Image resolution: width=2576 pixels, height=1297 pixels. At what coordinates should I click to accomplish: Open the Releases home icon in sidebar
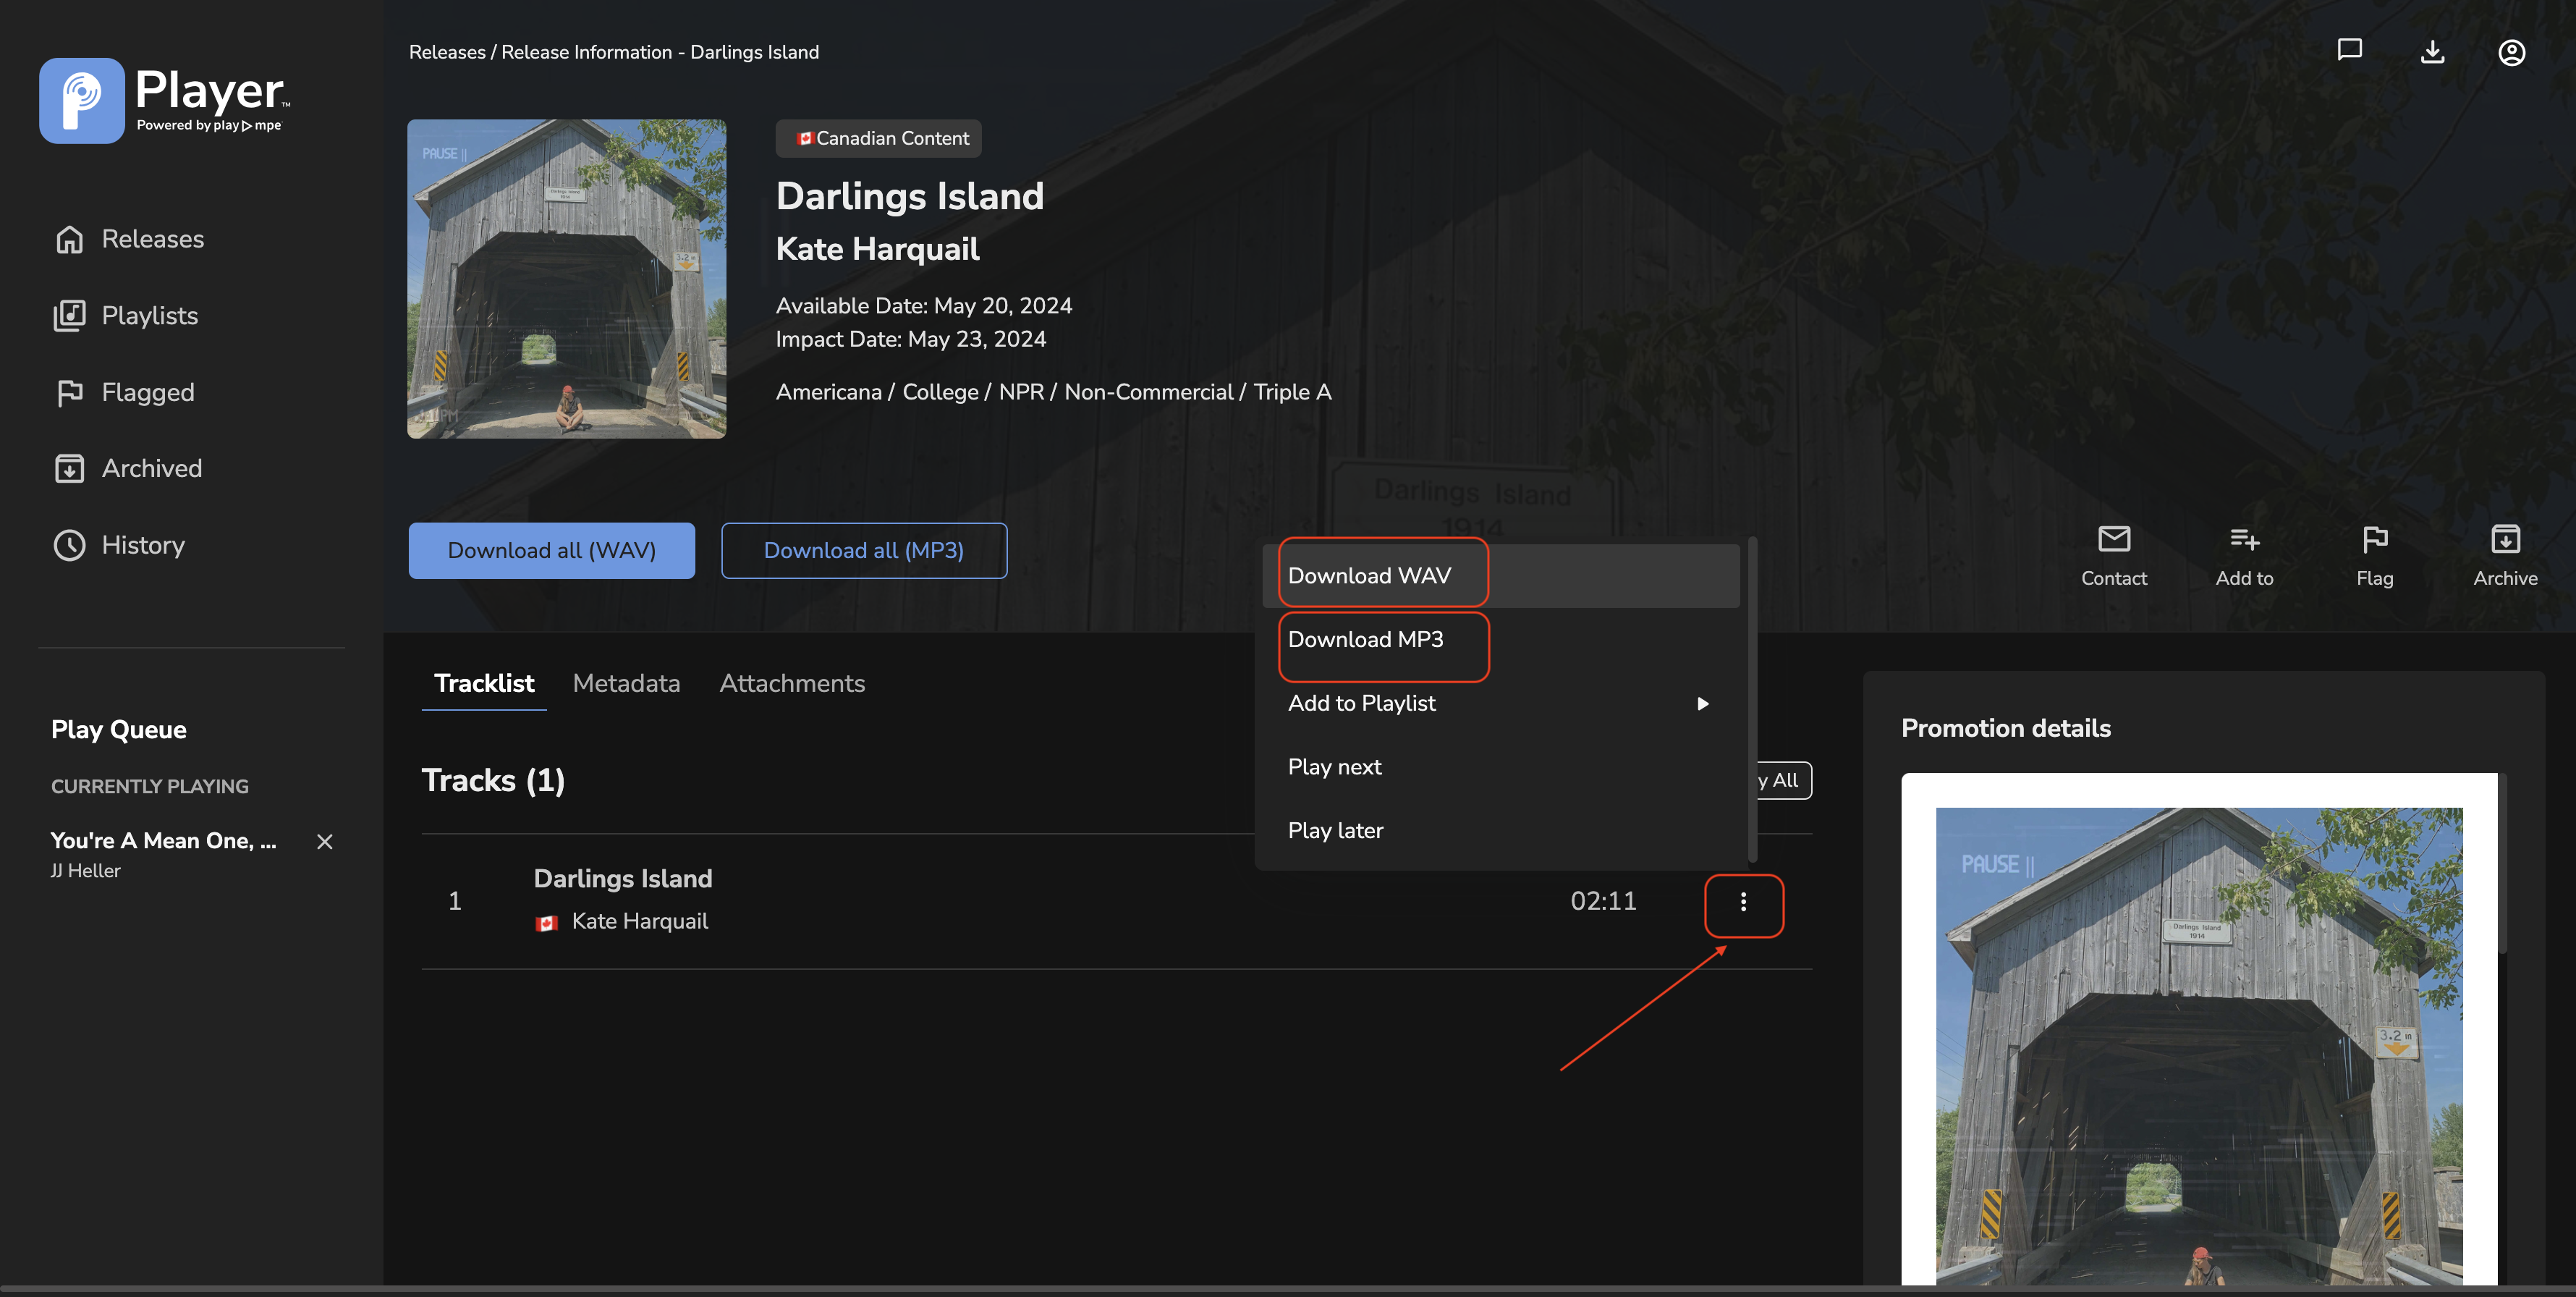tap(69, 239)
